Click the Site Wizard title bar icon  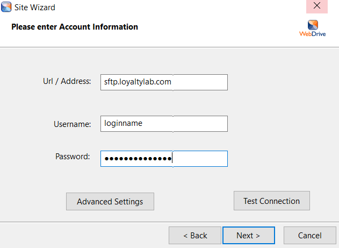coord(6,8)
